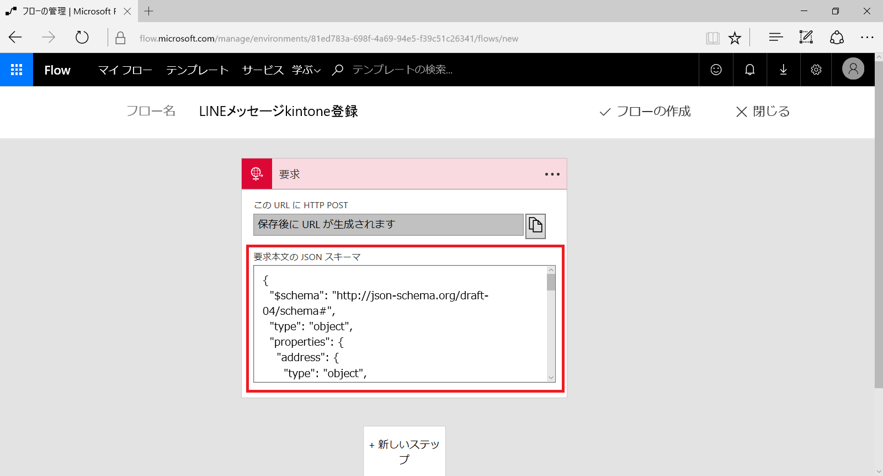Screen dimensions: 883x476
Task: Copy the HTTP POST URL
Action: [x=535, y=226]
